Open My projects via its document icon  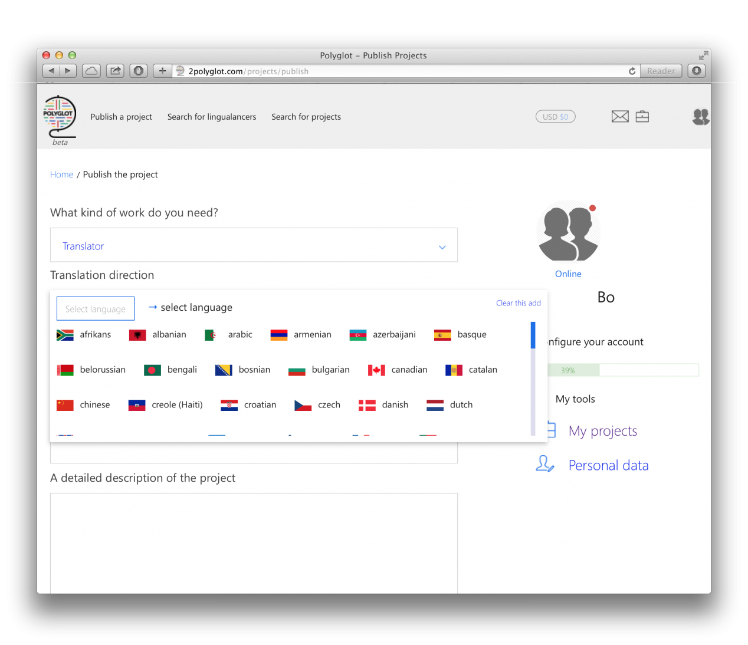point(550,430)
